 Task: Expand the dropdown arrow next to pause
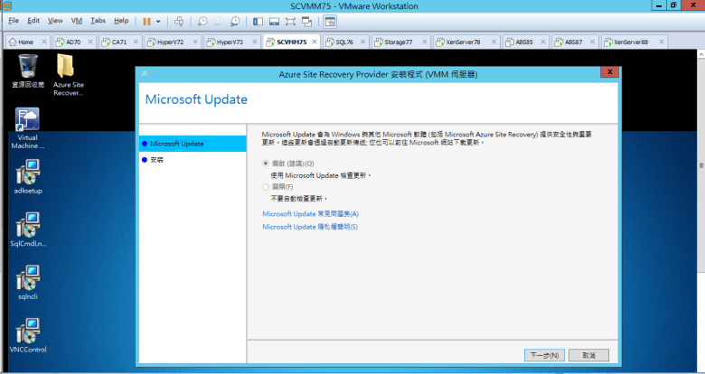(158, 20)
